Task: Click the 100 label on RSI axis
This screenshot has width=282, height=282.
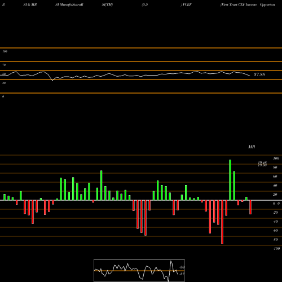Action: [5, 51]
